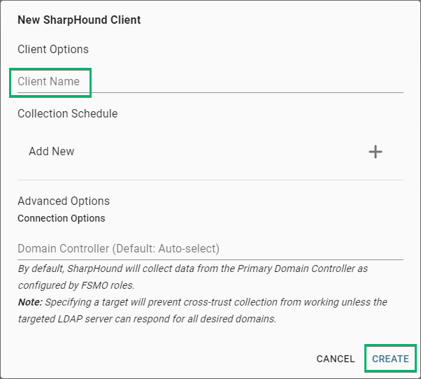The width and height of the screenshot is (421, 379).
Task: Click the "New SharpHound Client" dialog title
Action: tap(79, 20)
